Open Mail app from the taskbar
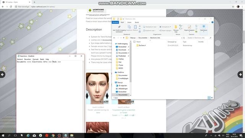This screenshot has height=138, width=245. point(34,135)
